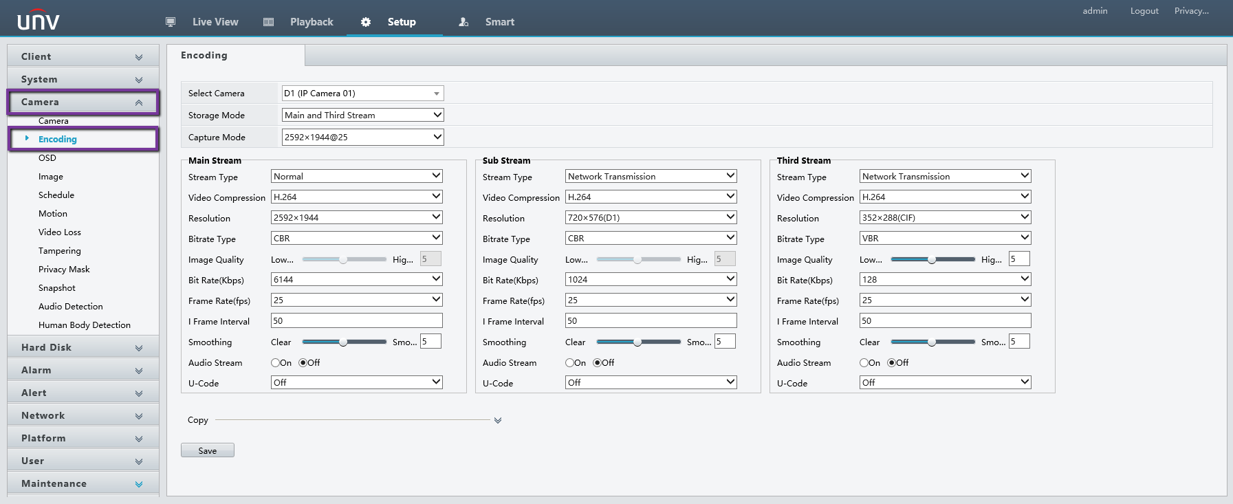The image size is (1233, 504).
Task: Open Main Stream Bit Rate dropdown
Action: click(x=356, y=279)
